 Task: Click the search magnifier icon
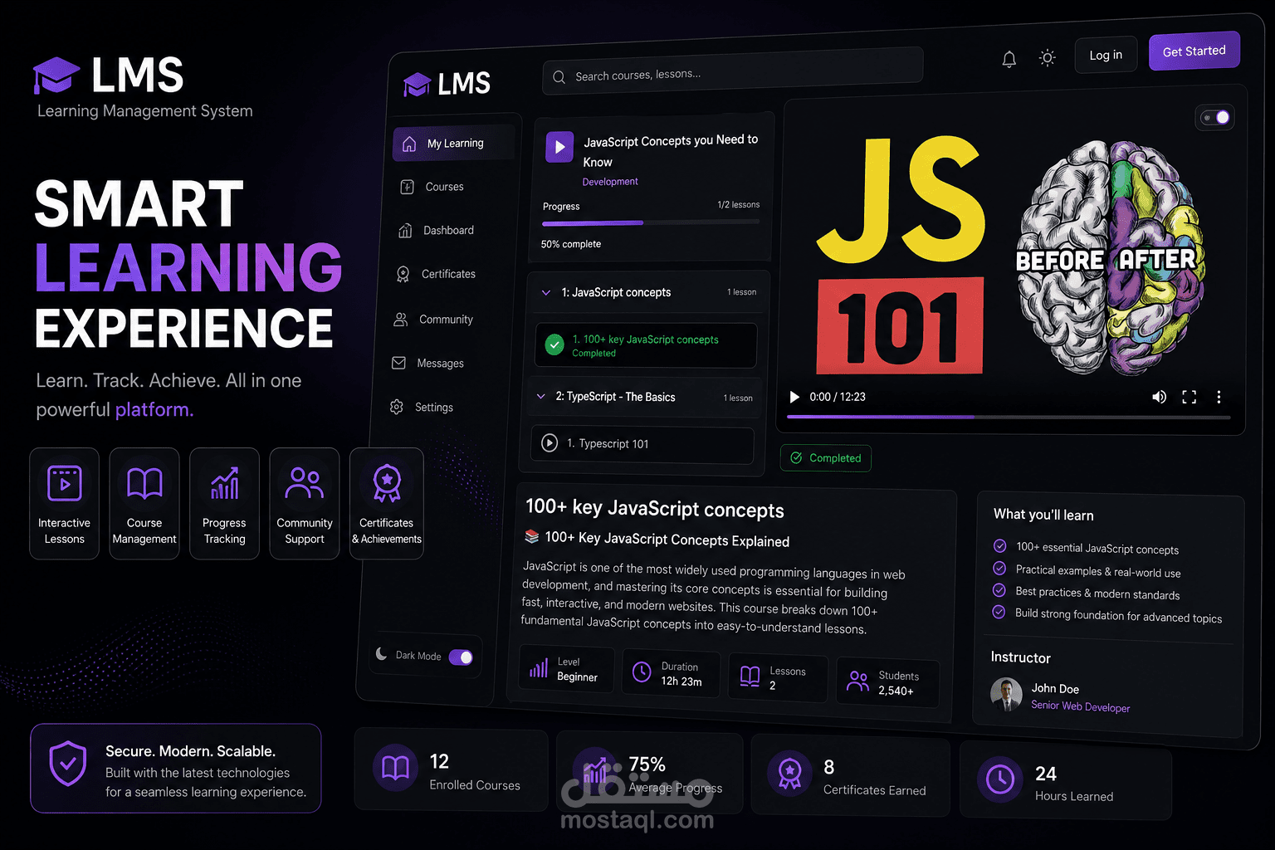(559, 76)
